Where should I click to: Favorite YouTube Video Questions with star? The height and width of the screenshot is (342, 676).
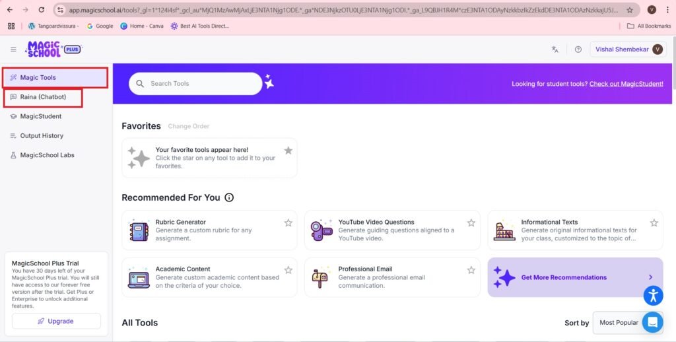(471, 223)
